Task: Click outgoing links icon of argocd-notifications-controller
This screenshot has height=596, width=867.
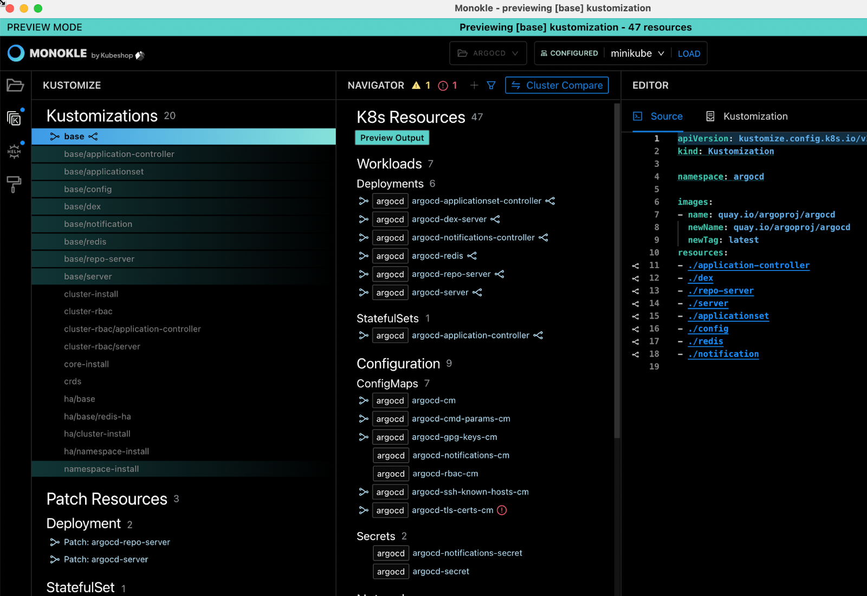Action: 544,238
